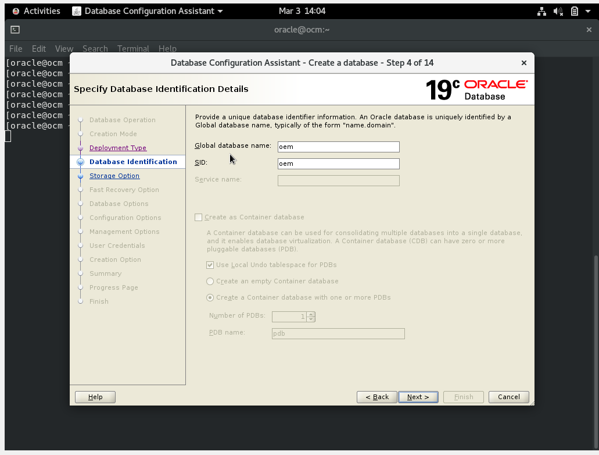Go to the Deployment Type step link

coord(118,148)
